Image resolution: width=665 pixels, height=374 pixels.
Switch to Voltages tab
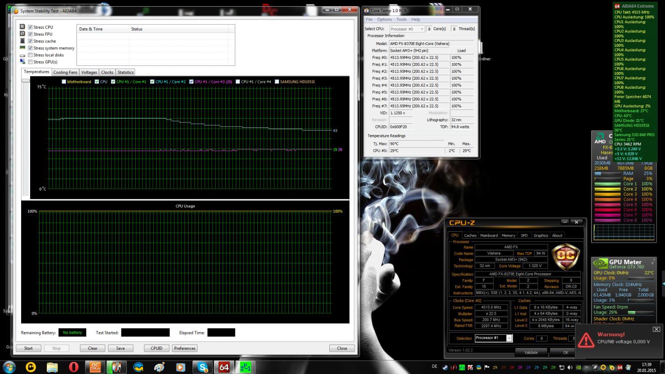89,72
